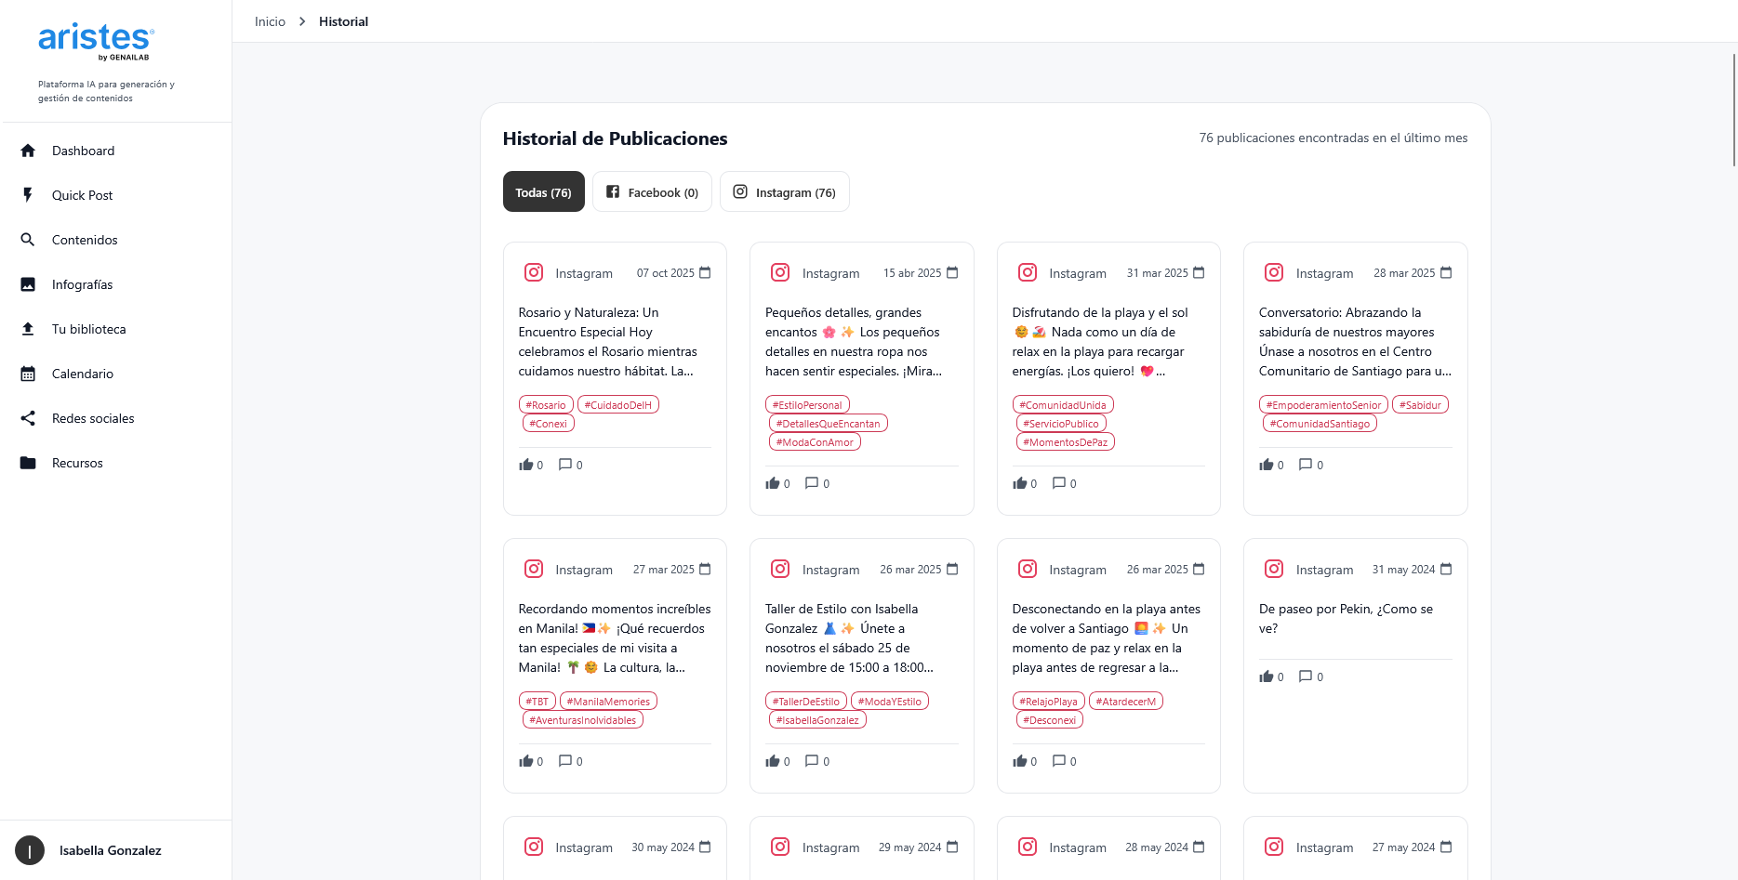Click comment icon on Pequeños detalles post
Viewport: 1738px width, 880px height.
click(812, 483)
